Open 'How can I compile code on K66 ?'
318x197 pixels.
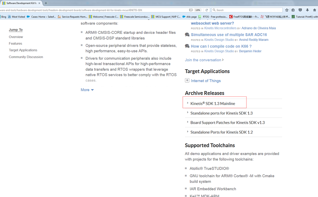(x=221, y=46)
